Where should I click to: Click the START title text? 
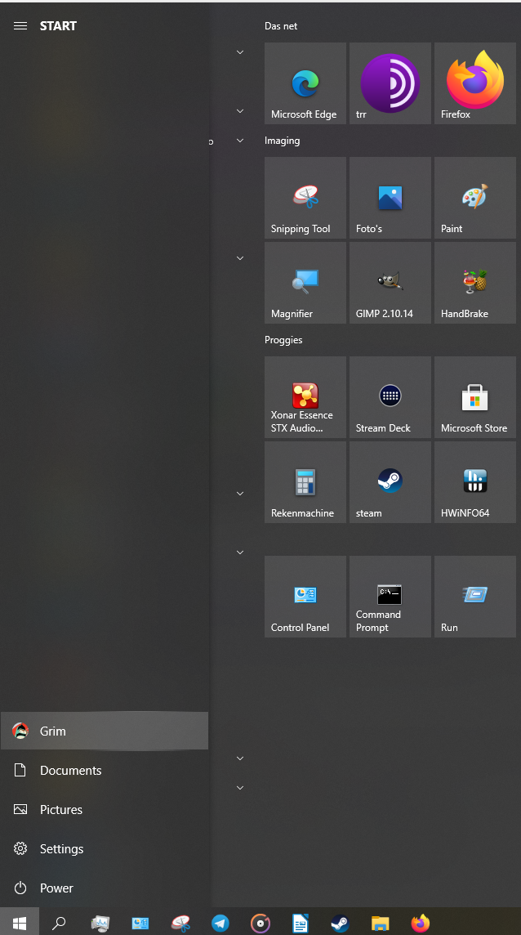tap(58, 25)
